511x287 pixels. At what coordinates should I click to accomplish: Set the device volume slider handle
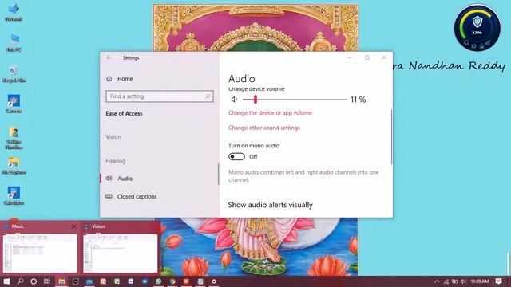tap(255, 99)
